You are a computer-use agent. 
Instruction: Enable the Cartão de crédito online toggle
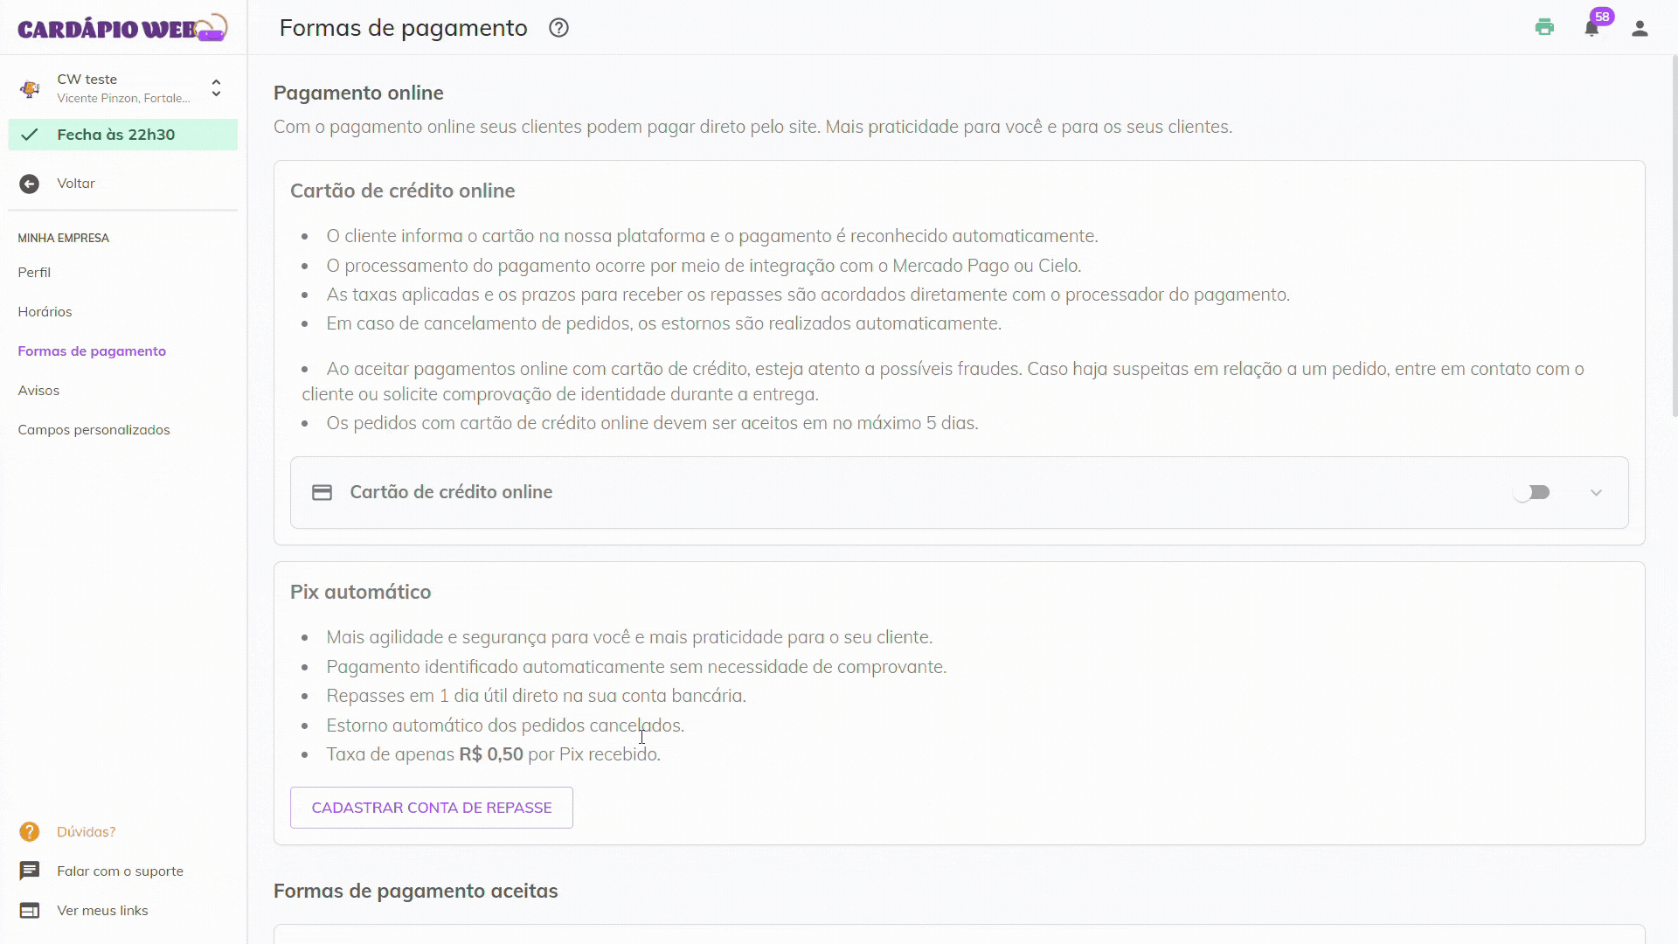[1532, 492]
